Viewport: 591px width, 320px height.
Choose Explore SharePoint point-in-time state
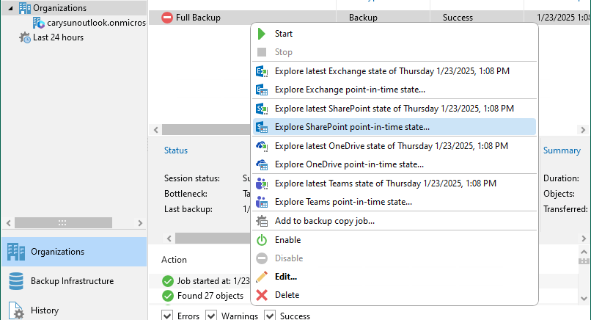pos(352,127)
